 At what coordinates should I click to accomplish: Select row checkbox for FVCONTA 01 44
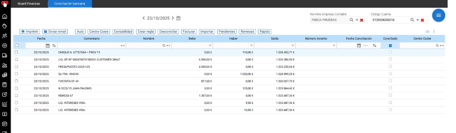click(16, 81)
